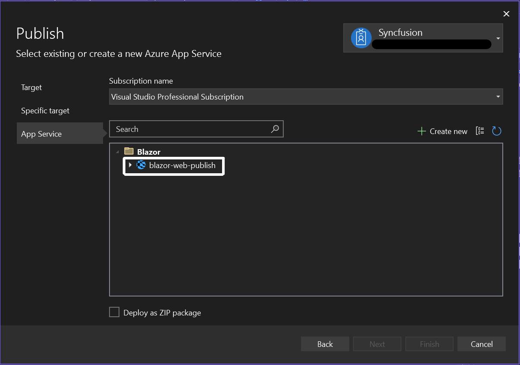Click the Azure App Service icon beside blazor-web-publish

pos(141,165)
